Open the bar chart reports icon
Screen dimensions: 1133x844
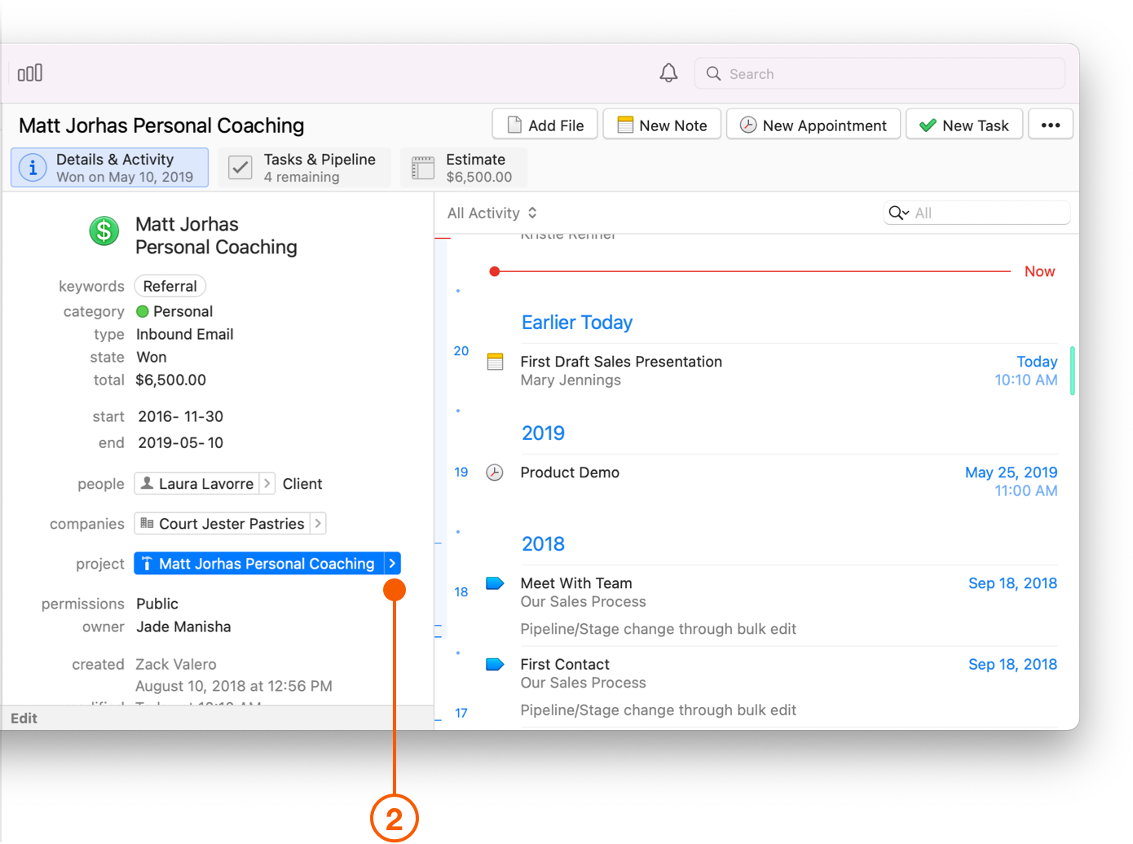tap(30, 73)
